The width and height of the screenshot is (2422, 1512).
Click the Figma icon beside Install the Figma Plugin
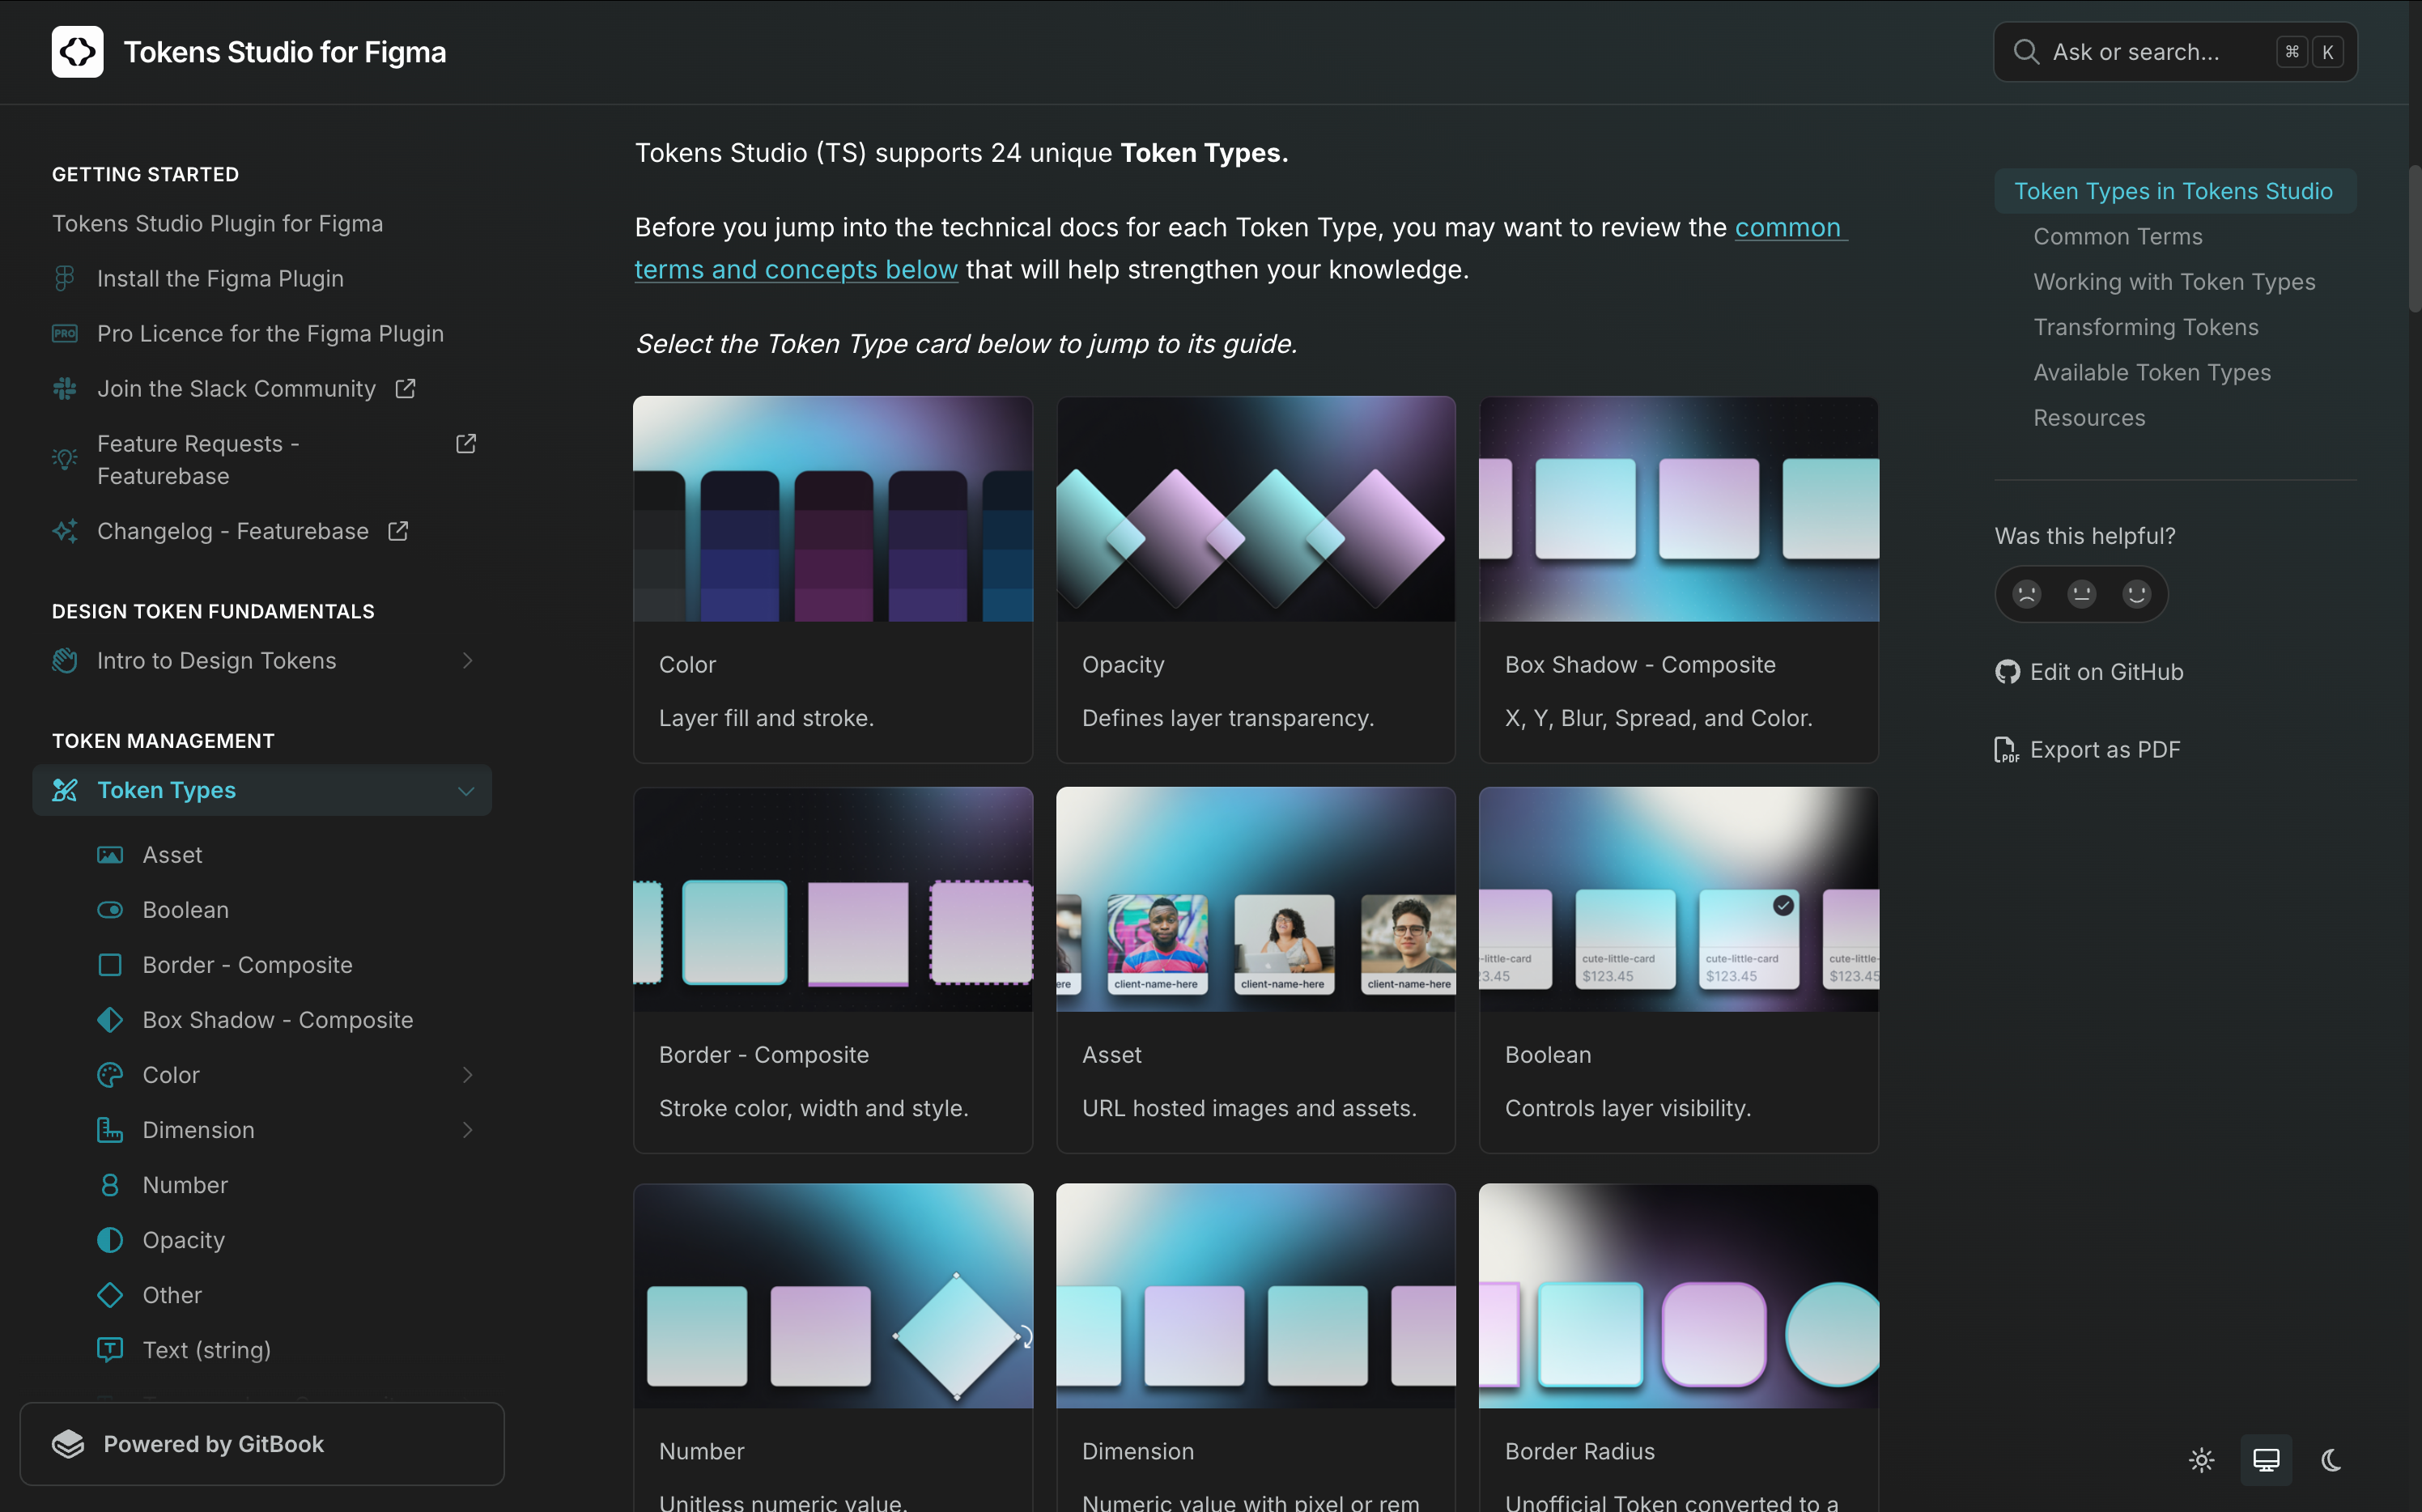(x=65, y=279)
